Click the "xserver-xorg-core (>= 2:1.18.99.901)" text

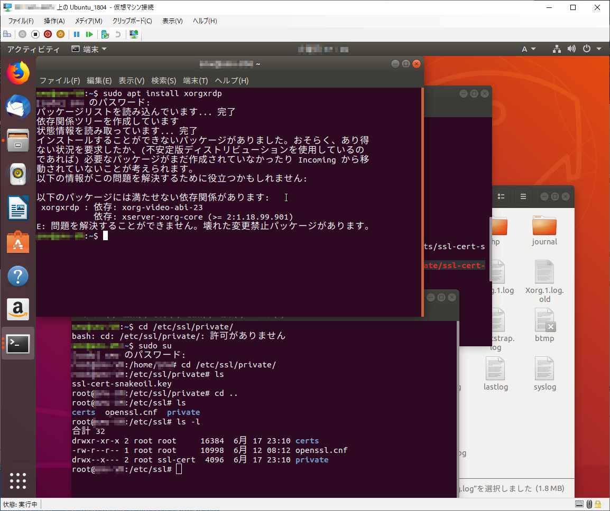point(207,217)
